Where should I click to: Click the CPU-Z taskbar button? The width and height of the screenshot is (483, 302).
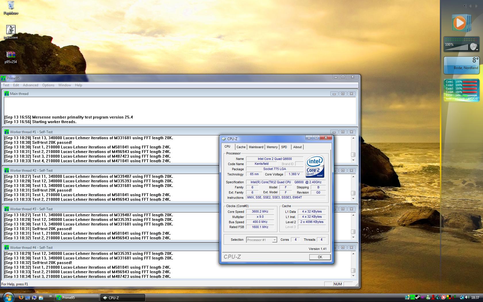(x=123, y=298)
